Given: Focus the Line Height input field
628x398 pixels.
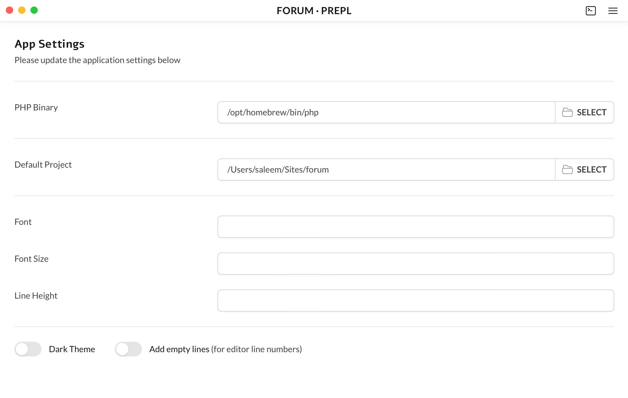Looking at the screenshot, I should click(415, 300).
